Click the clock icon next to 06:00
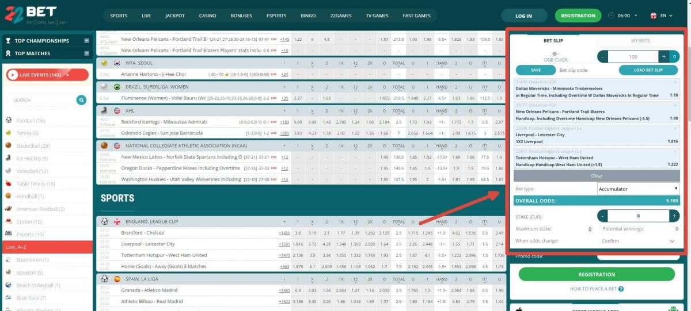This screenshot has height=311, width=691. pos(611,16)
